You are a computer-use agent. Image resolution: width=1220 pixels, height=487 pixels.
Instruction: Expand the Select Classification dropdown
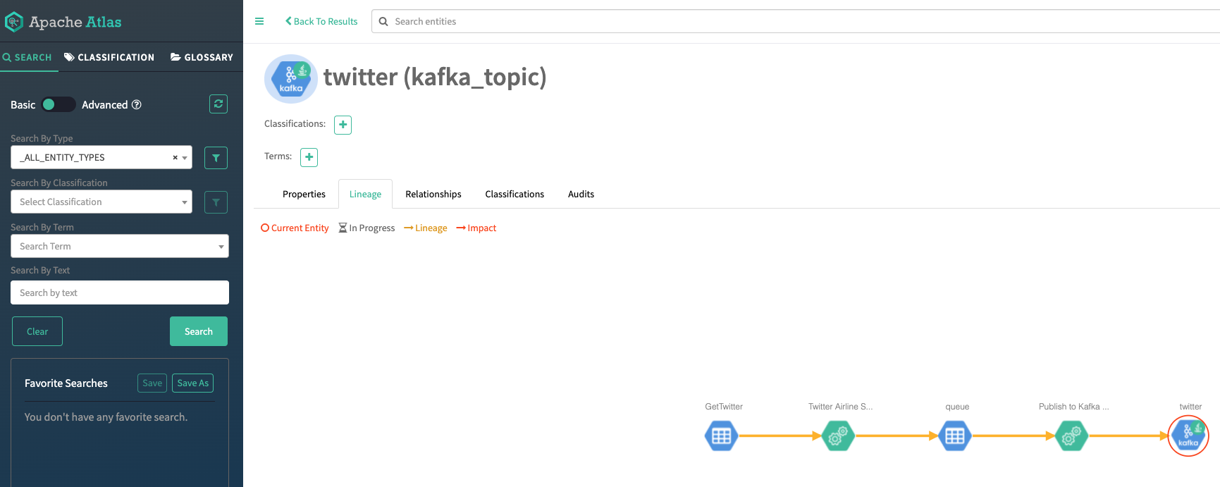101,202
